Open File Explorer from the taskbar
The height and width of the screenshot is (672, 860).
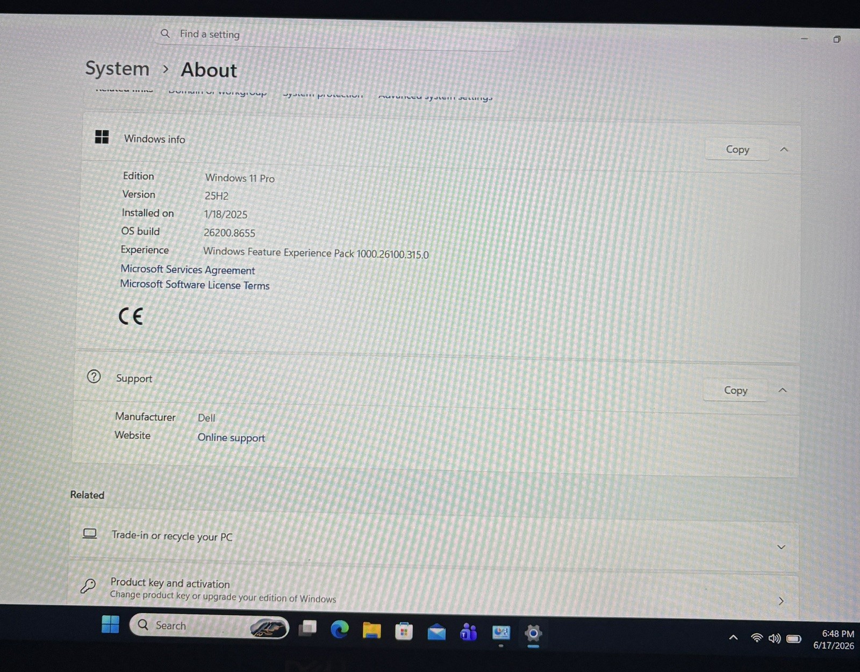[371, 630]
